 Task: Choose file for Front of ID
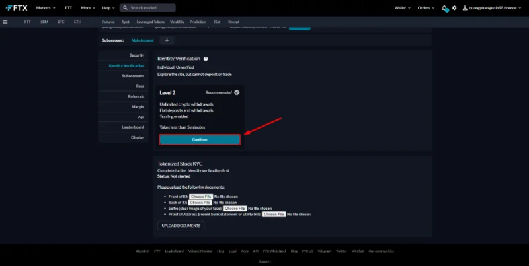pyautogui.click(x=201, y=197)
